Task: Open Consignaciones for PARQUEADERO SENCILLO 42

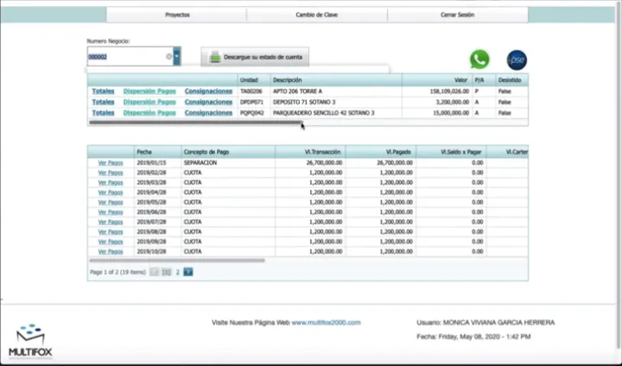Action: (x=208, y=113)
